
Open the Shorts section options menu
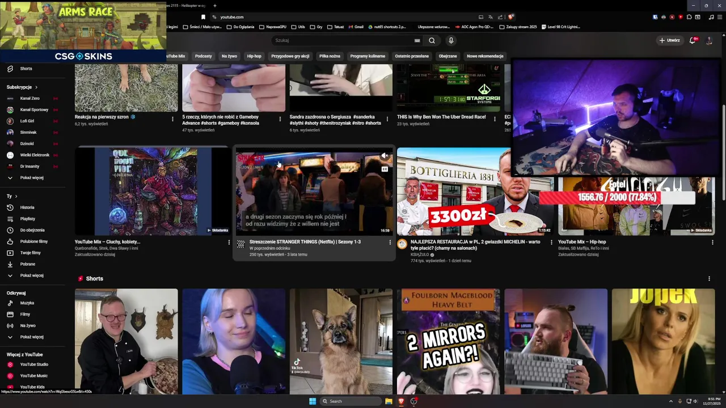click(709, 278)
